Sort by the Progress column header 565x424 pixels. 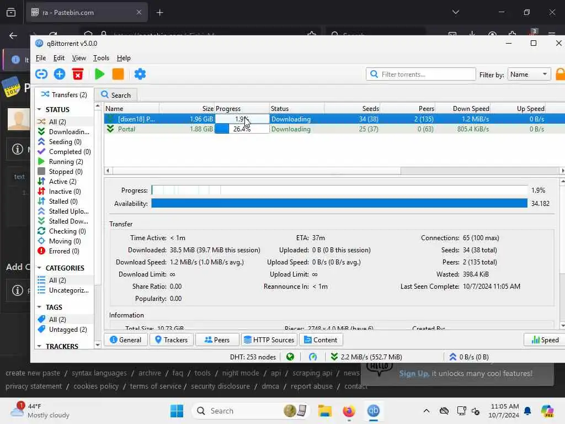(x=242, y=109)
